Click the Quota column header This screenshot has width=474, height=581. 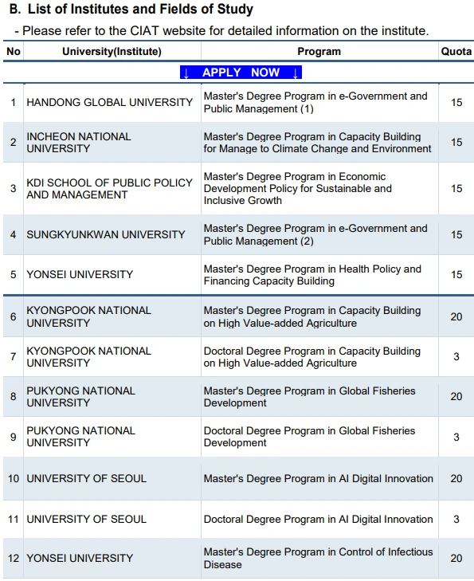pyautogui.click(x=456, y=52)
